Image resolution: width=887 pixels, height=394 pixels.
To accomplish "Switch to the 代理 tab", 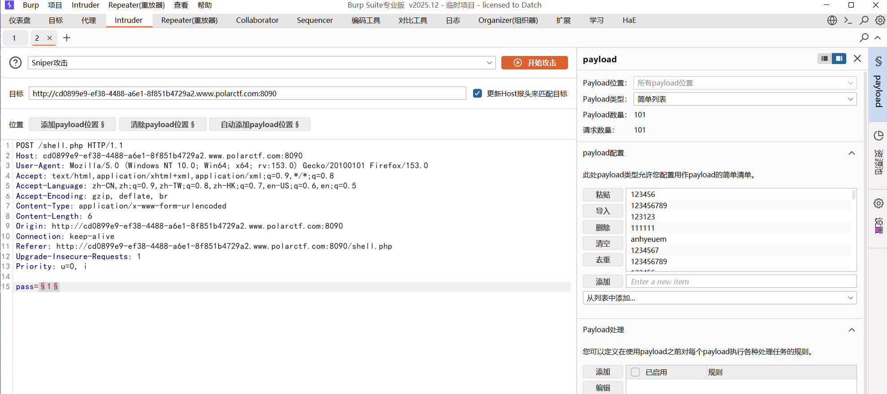I will tap(89, 20).
